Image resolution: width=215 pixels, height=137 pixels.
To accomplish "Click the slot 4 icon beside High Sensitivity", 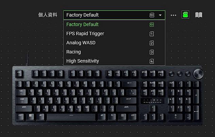I will point(152,61).
